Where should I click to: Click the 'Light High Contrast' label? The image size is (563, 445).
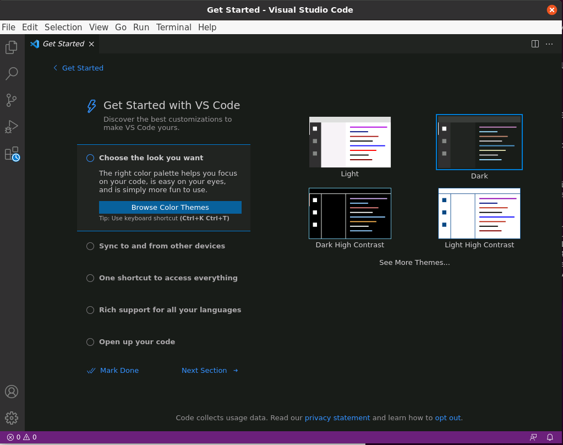click(x=479, y=245)
